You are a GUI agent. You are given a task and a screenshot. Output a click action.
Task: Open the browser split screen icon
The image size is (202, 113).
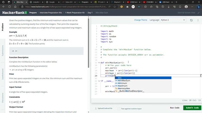pos(145,7)
